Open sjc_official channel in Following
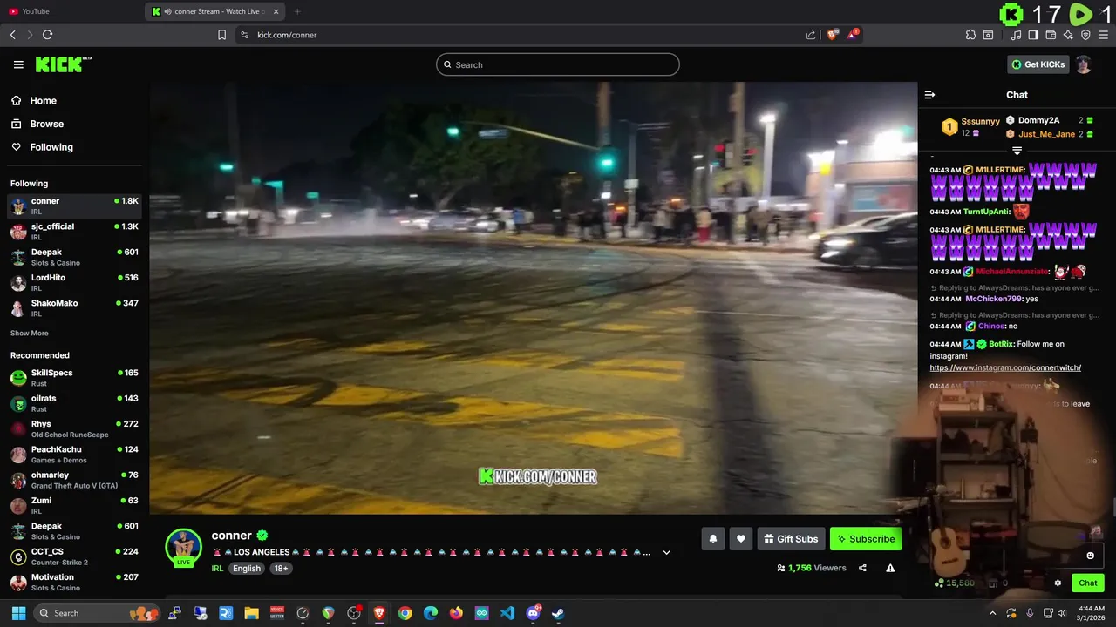The image size is (1116, 627). coord(74,232)
